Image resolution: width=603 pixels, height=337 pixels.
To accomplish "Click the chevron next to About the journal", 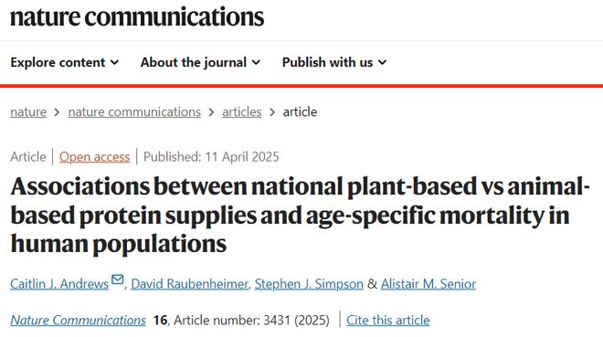I will pyautogui.click(x=256, y=62).
